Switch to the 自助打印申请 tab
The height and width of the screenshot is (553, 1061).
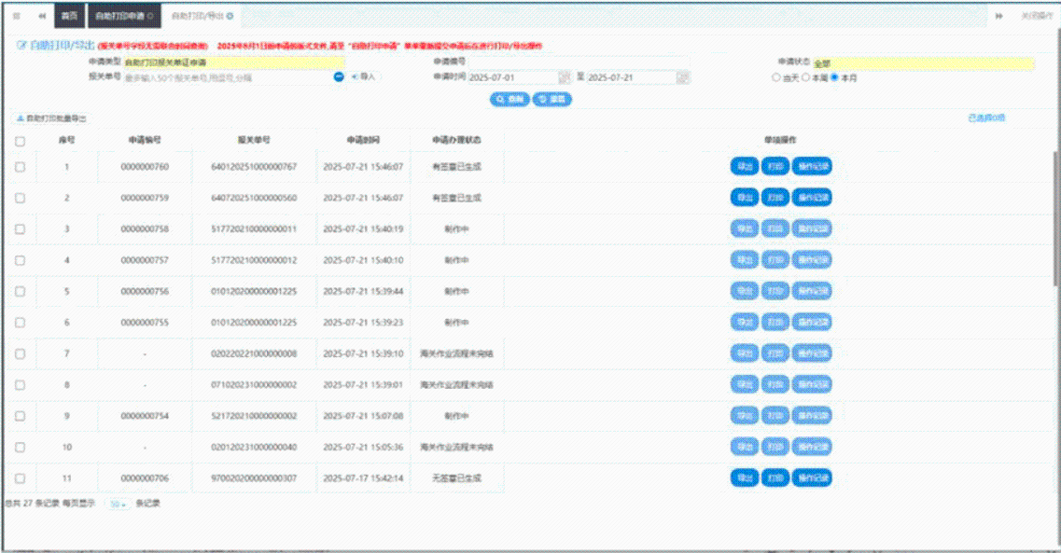124,16
